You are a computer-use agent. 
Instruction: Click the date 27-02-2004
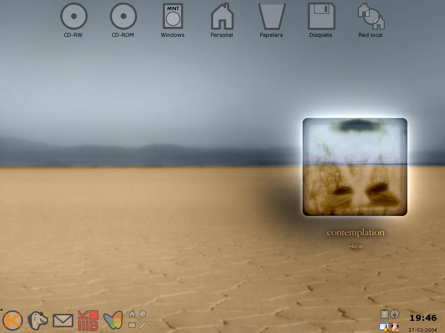pyautogui.click(x=422, y=330)
